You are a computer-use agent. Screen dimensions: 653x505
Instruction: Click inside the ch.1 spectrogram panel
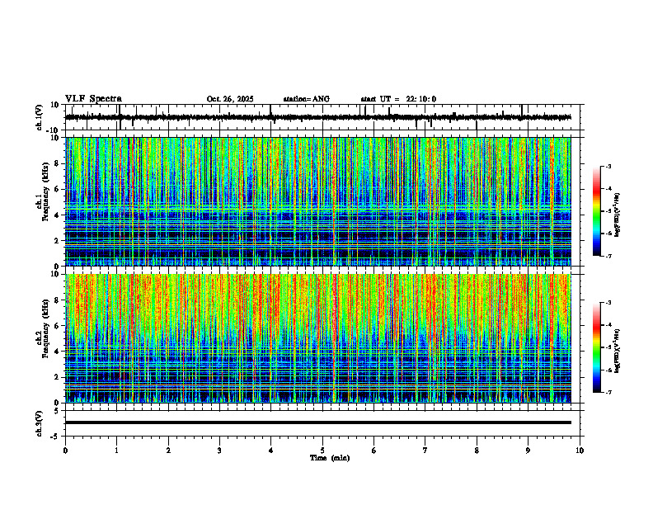(317, 201)
